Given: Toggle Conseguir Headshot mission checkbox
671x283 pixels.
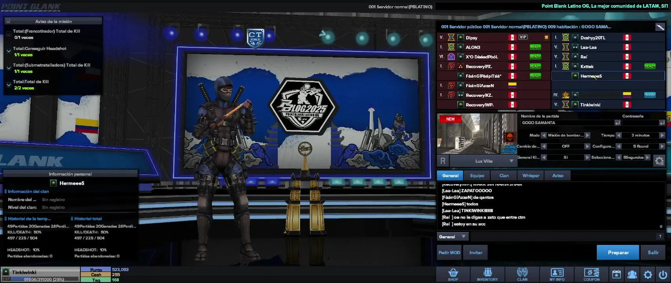Looking at the screenshot, I should [x=9, y=51].
